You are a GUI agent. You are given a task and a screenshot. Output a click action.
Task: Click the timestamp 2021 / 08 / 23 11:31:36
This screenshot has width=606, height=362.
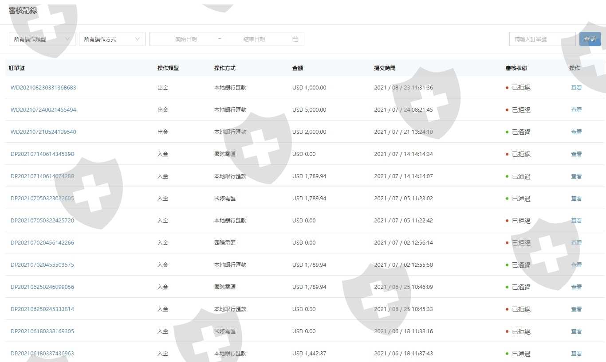point(404,88)
